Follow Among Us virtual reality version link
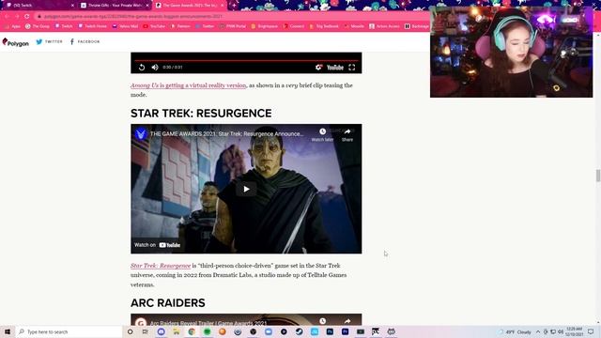The height and width of the screenshot is (338, 601). [188, 85]
